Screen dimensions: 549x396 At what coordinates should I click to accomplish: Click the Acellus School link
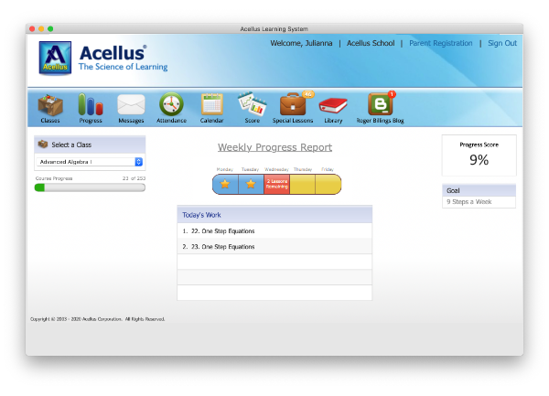(x=371, y=43)
